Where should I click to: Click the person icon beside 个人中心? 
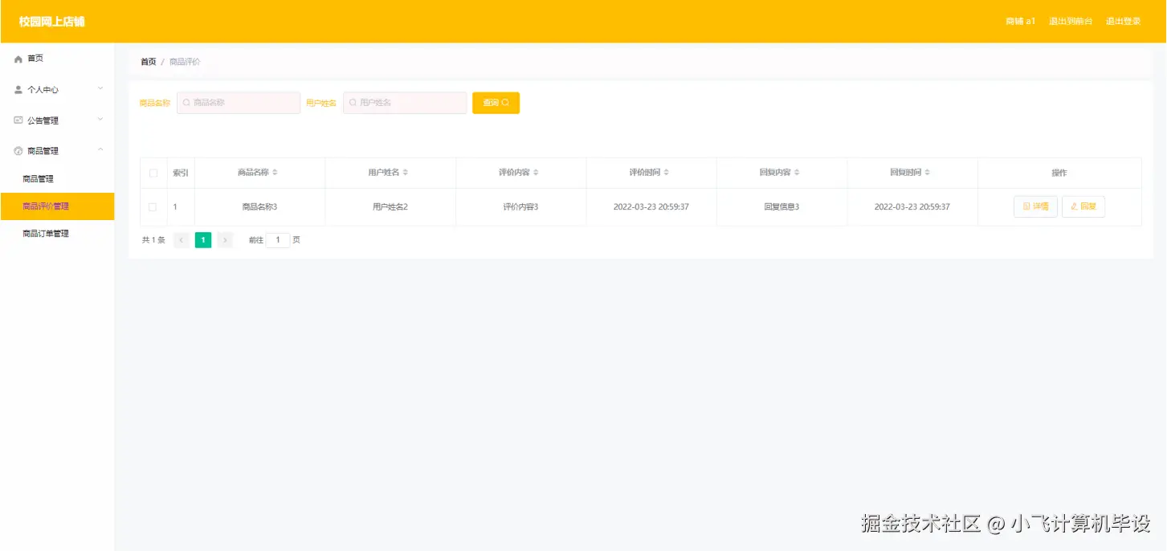18,90
